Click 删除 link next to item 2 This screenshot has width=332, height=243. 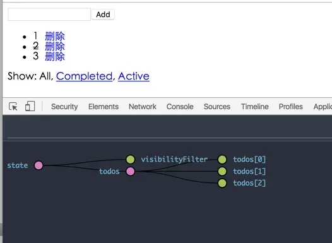[55, 46]
